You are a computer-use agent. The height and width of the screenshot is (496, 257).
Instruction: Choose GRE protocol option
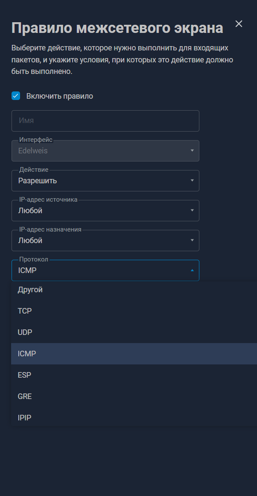tap(25, 396)
